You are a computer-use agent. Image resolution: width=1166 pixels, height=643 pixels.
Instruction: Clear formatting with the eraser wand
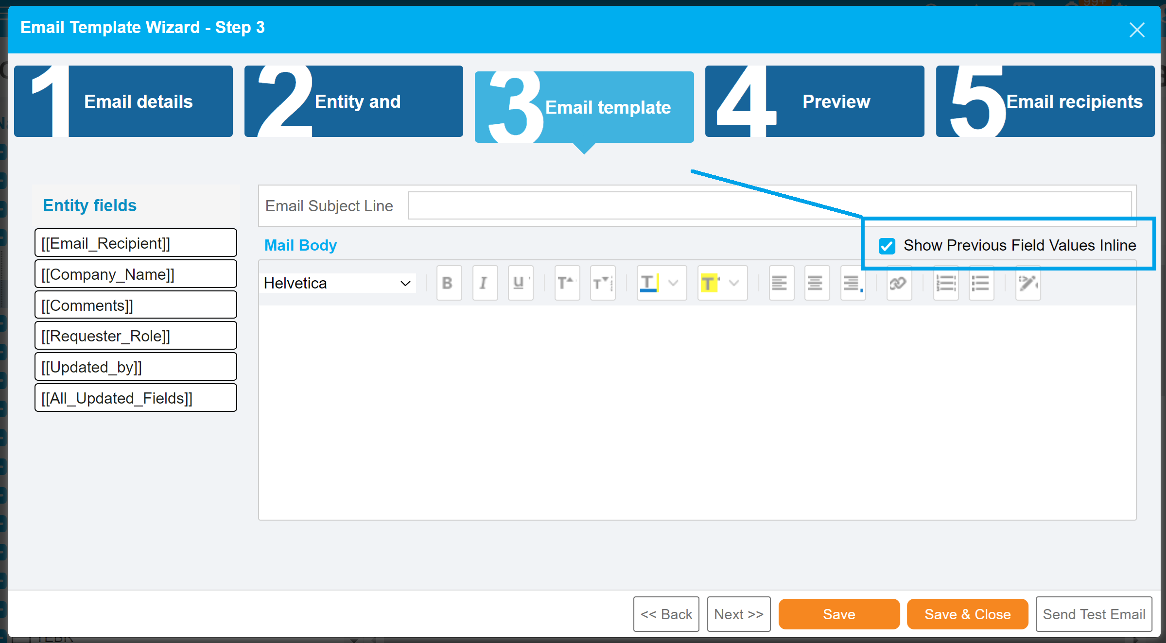coord(1027,283)
